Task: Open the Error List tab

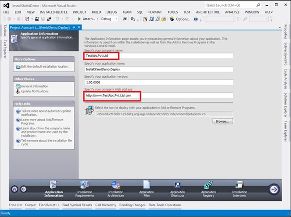Action: tap(15, 205)
